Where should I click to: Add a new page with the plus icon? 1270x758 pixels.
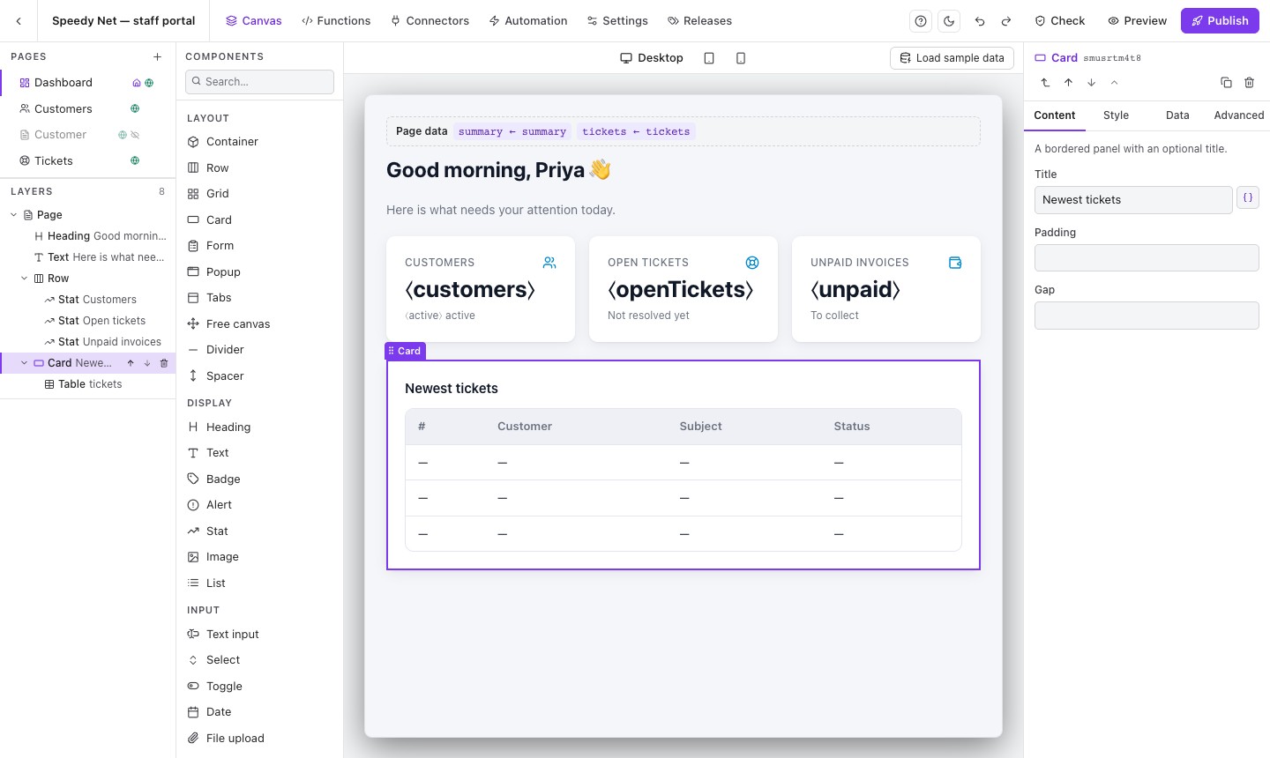tap(158, 56)
